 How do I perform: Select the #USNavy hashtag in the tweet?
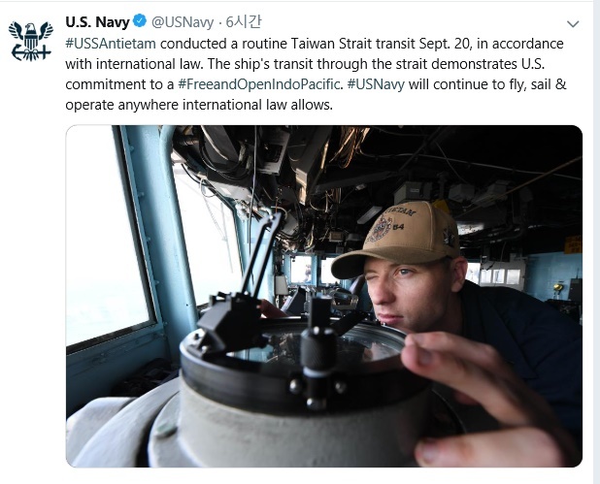377,84
